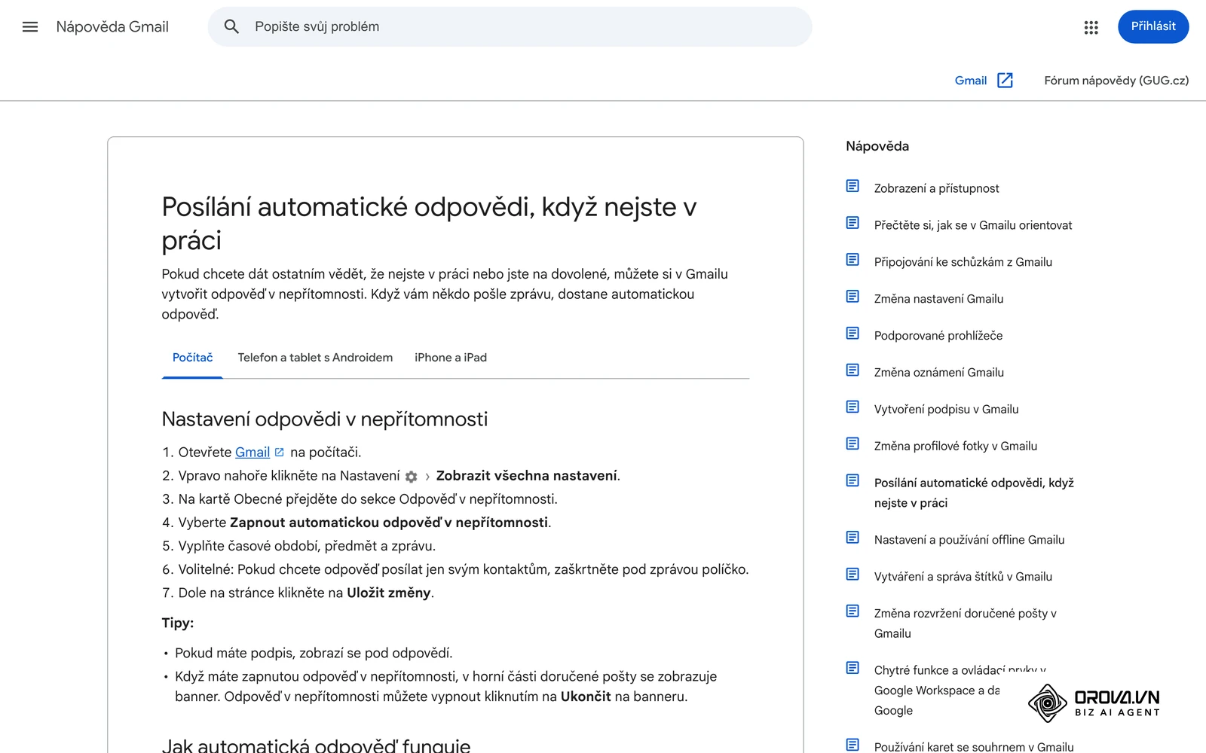The width and height of the screenshot is (1206, 753).
Task: Open the Google apps grid
Action: (x=1091, y=27)
